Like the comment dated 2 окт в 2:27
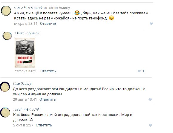The image size is (173, 133). tap(150, 125)
